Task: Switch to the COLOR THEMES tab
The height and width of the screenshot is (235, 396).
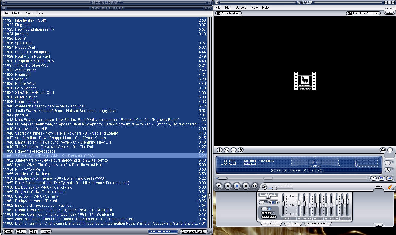Action: pyautogui.click(x=318, y=224)
